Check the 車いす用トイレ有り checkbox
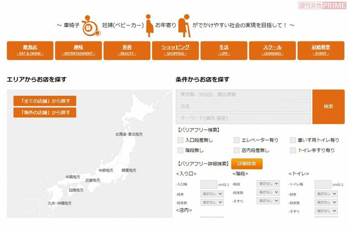Image resolution: width=348 pixels, height=231 pixels. click(293, 140)
